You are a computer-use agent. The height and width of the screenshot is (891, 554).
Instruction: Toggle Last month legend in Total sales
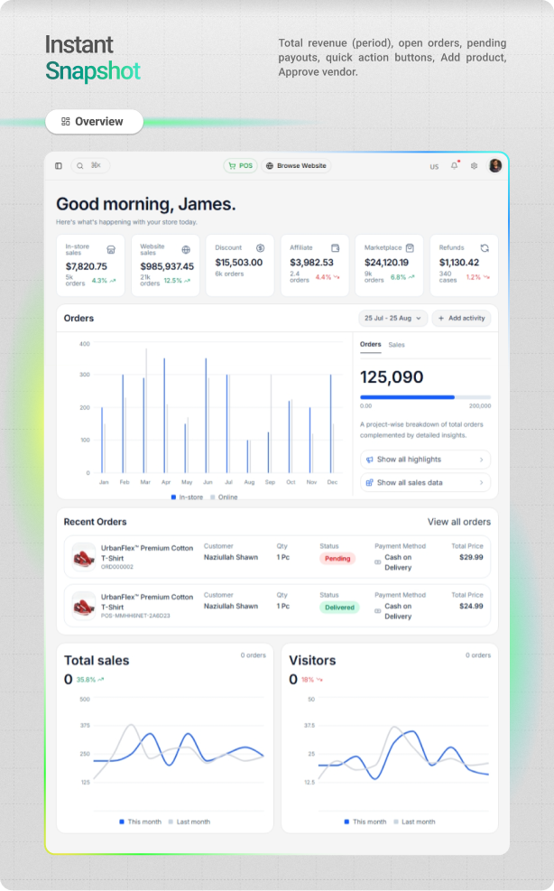pos(189,821)
